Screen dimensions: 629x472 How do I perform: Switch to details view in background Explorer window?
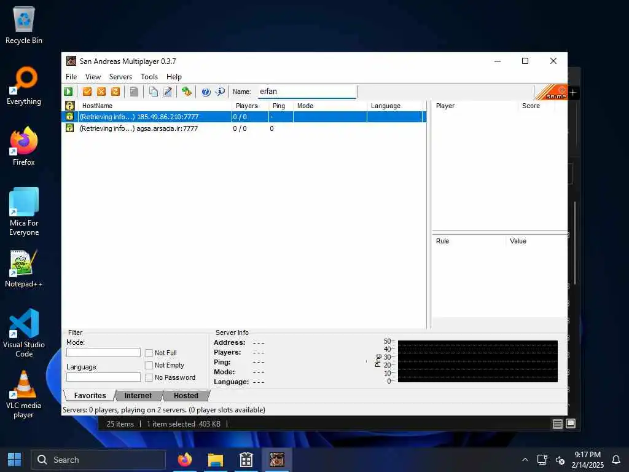tap(558, 424)
